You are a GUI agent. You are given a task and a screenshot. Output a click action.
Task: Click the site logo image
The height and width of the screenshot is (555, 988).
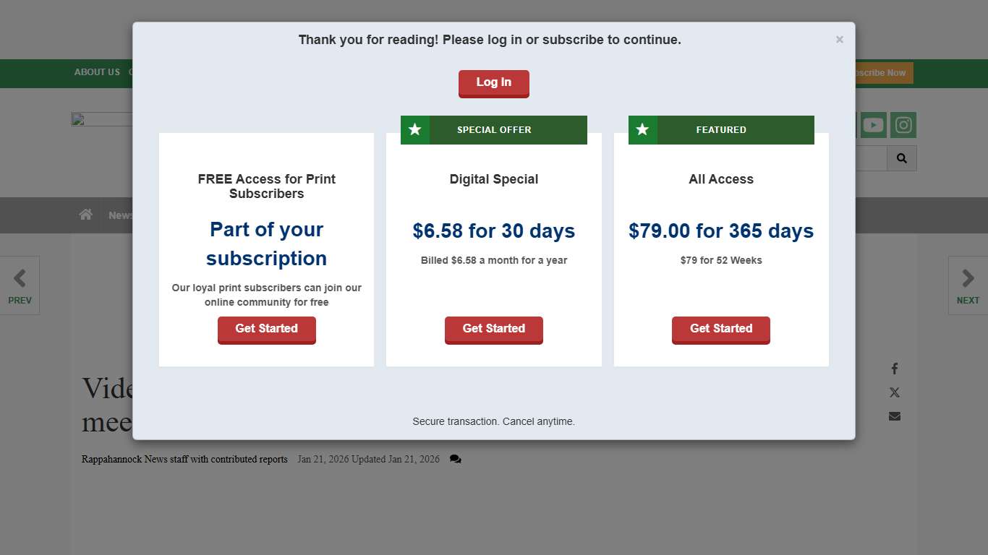[102, 119]
